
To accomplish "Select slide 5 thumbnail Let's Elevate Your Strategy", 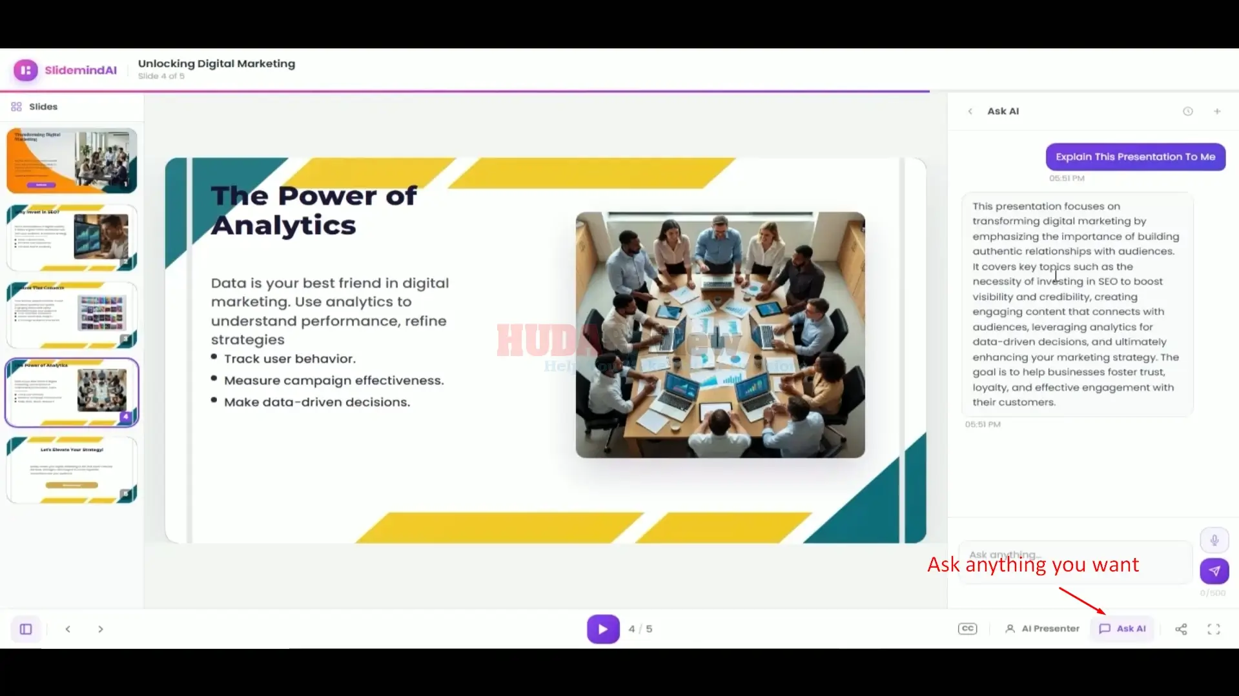I will click(72, 470).
